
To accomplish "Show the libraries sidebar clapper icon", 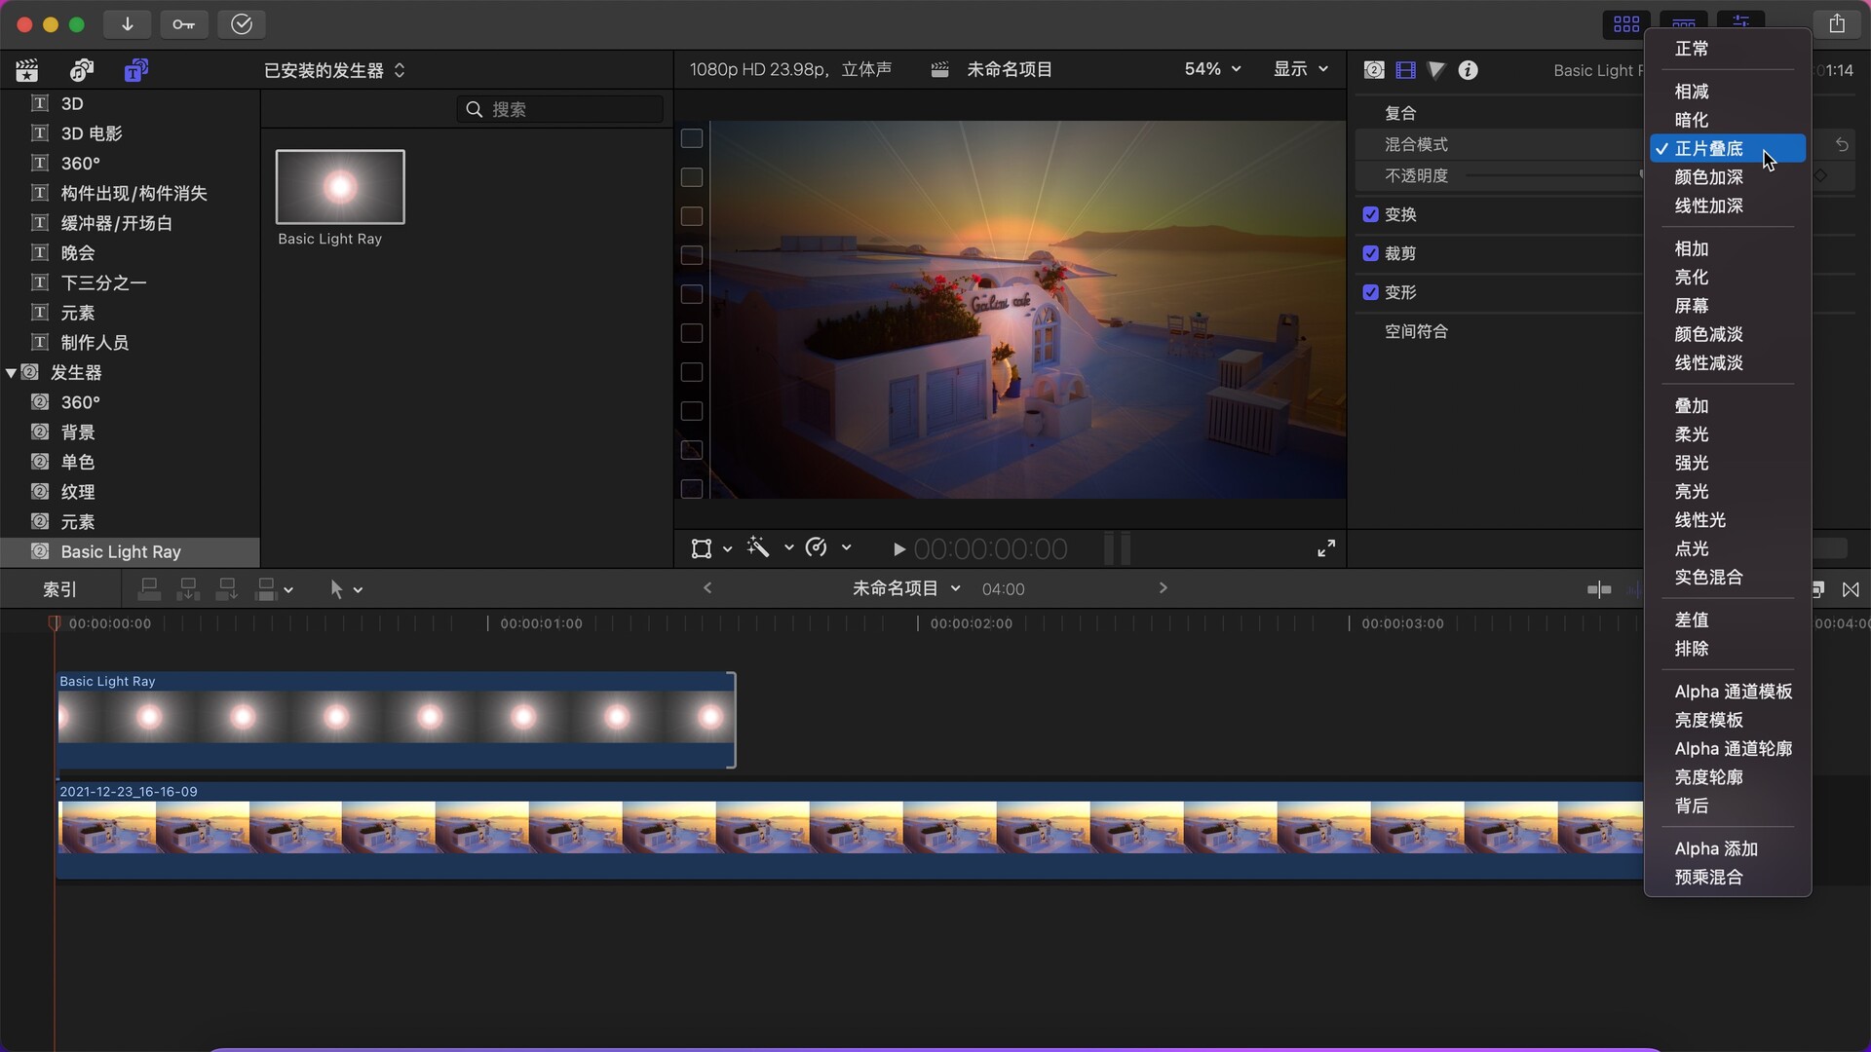I will point(27,70).
